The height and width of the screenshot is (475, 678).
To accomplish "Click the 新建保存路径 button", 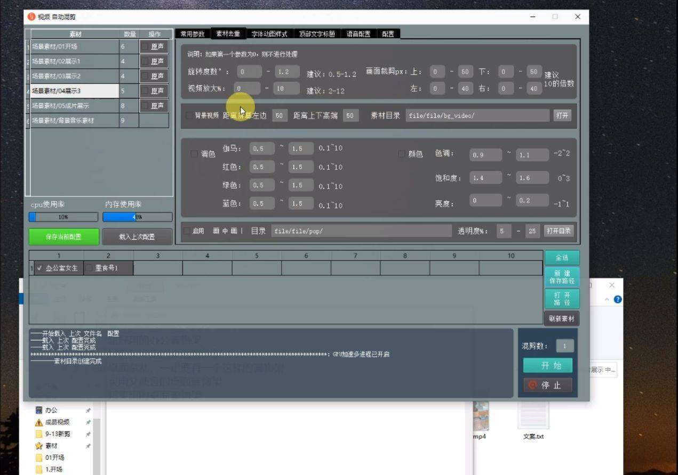I will coord(562,277).
